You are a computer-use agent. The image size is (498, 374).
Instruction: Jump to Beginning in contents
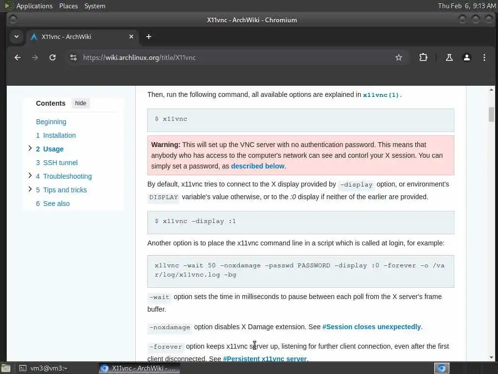coord(51,122)
